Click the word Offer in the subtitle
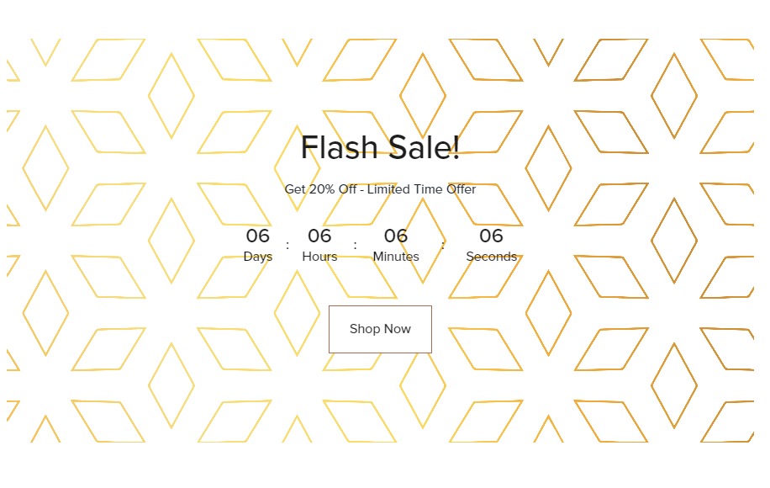 (x=461, y=189)
